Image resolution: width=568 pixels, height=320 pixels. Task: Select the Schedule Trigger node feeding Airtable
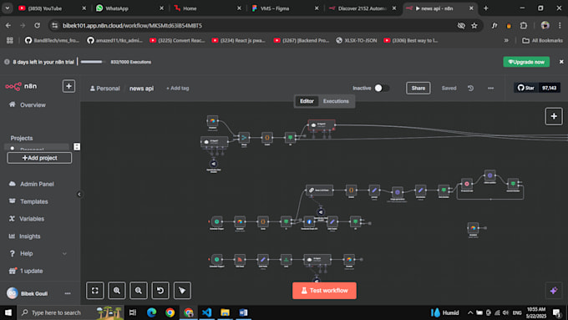[216, 221]
